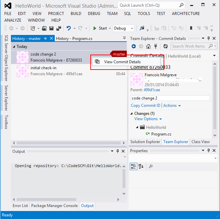
Task: Click the Quick Launch input field
Action: [x=149, y=5]
